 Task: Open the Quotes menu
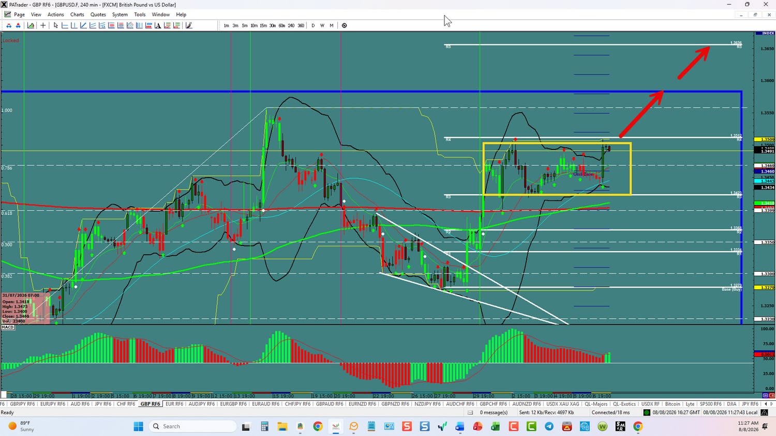coord(98,14)
